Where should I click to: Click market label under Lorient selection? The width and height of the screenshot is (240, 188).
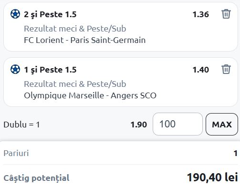[x=75, y=29]
